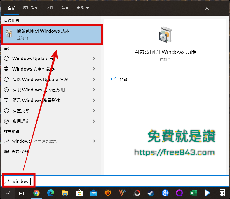Click the Windows features icon in best match
The width and height of the screenshot is (230, 199).
9,34
